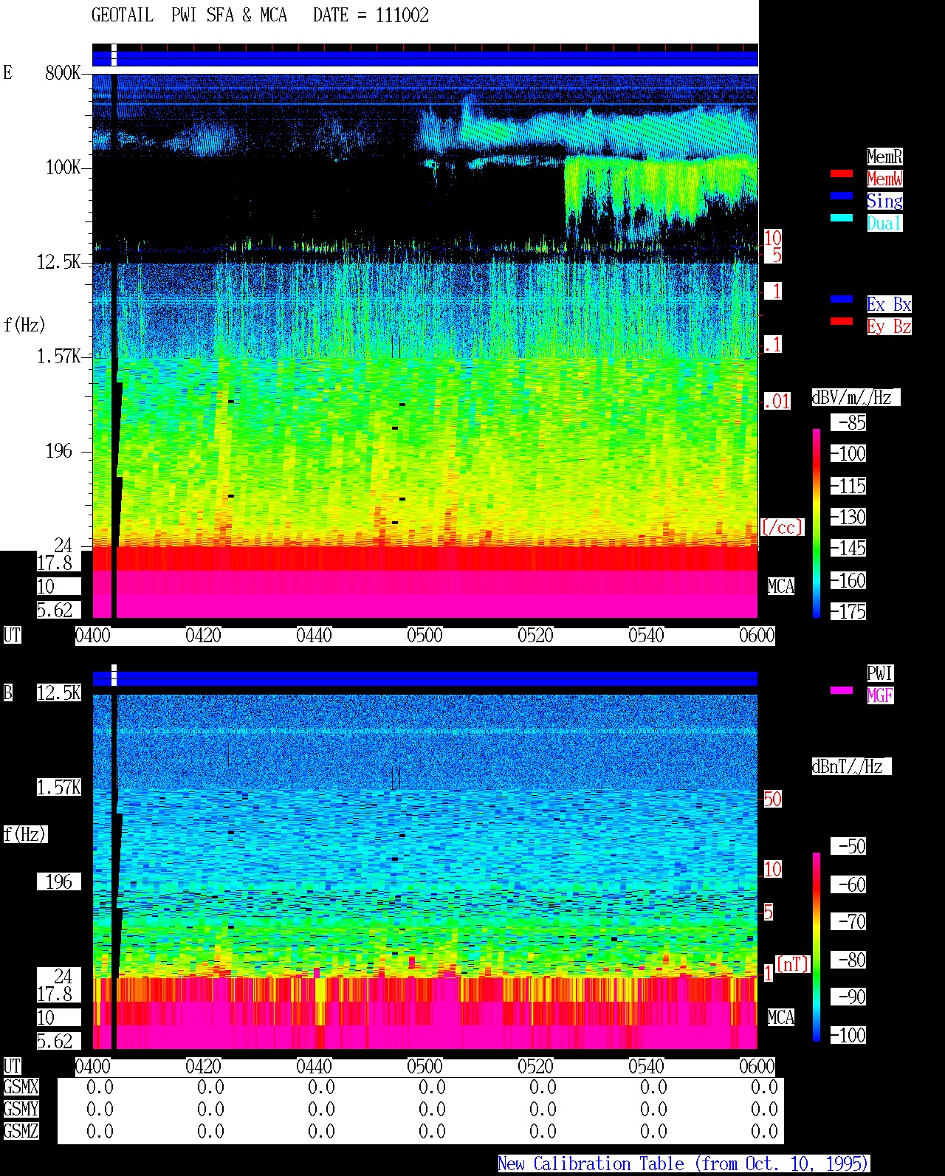The width and height of the screenshot is (945, 1176).
Task: Click the 'GEOTAIL PWI SFA & MCA' title
Action: coord(189,16)
